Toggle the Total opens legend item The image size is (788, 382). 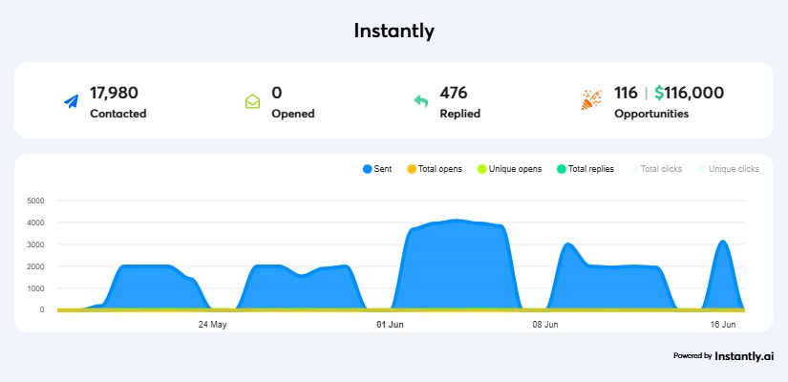pos(435,169)
